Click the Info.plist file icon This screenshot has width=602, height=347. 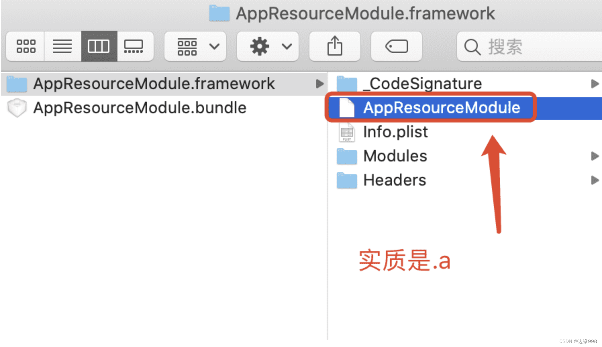pyautogui.click(x=347, y=132)
